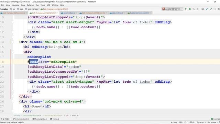Click the run with coverage icon
This screenshot has height=124, width=220.
point(194,9)
